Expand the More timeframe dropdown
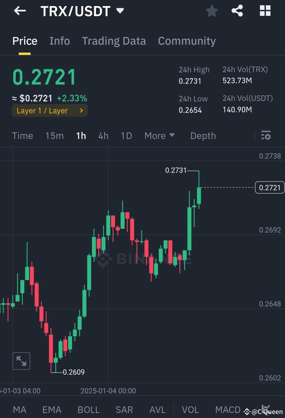 point(160,136)
